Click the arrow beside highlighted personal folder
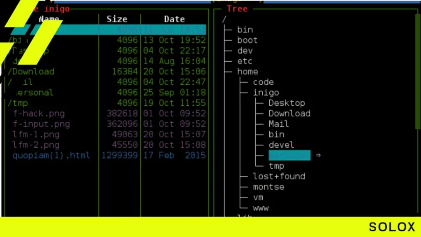 [x=318, y=155]
